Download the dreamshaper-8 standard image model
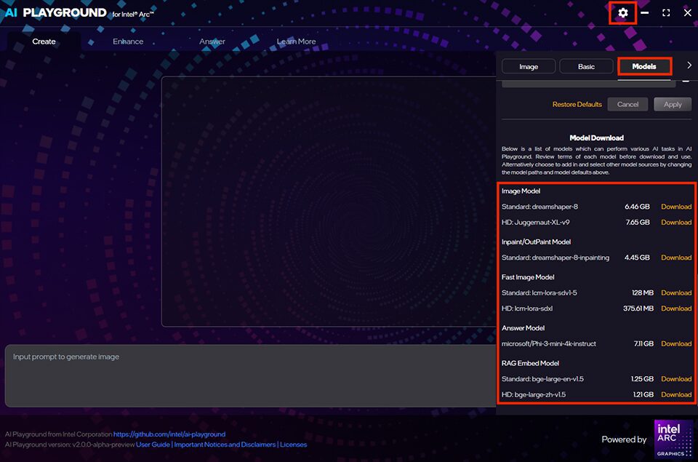This screenshot has height=462, width=698. (675, 207)
